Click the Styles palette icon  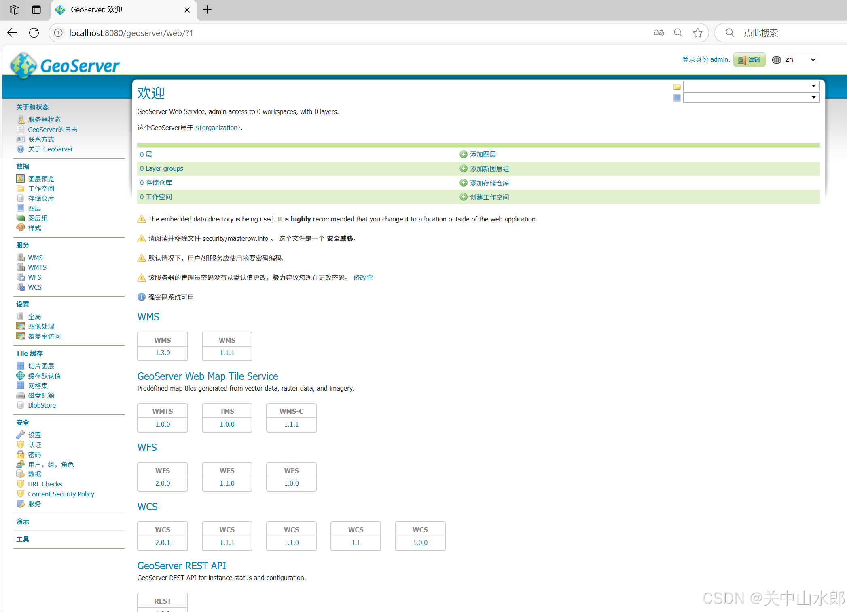[x=20, y=227]
